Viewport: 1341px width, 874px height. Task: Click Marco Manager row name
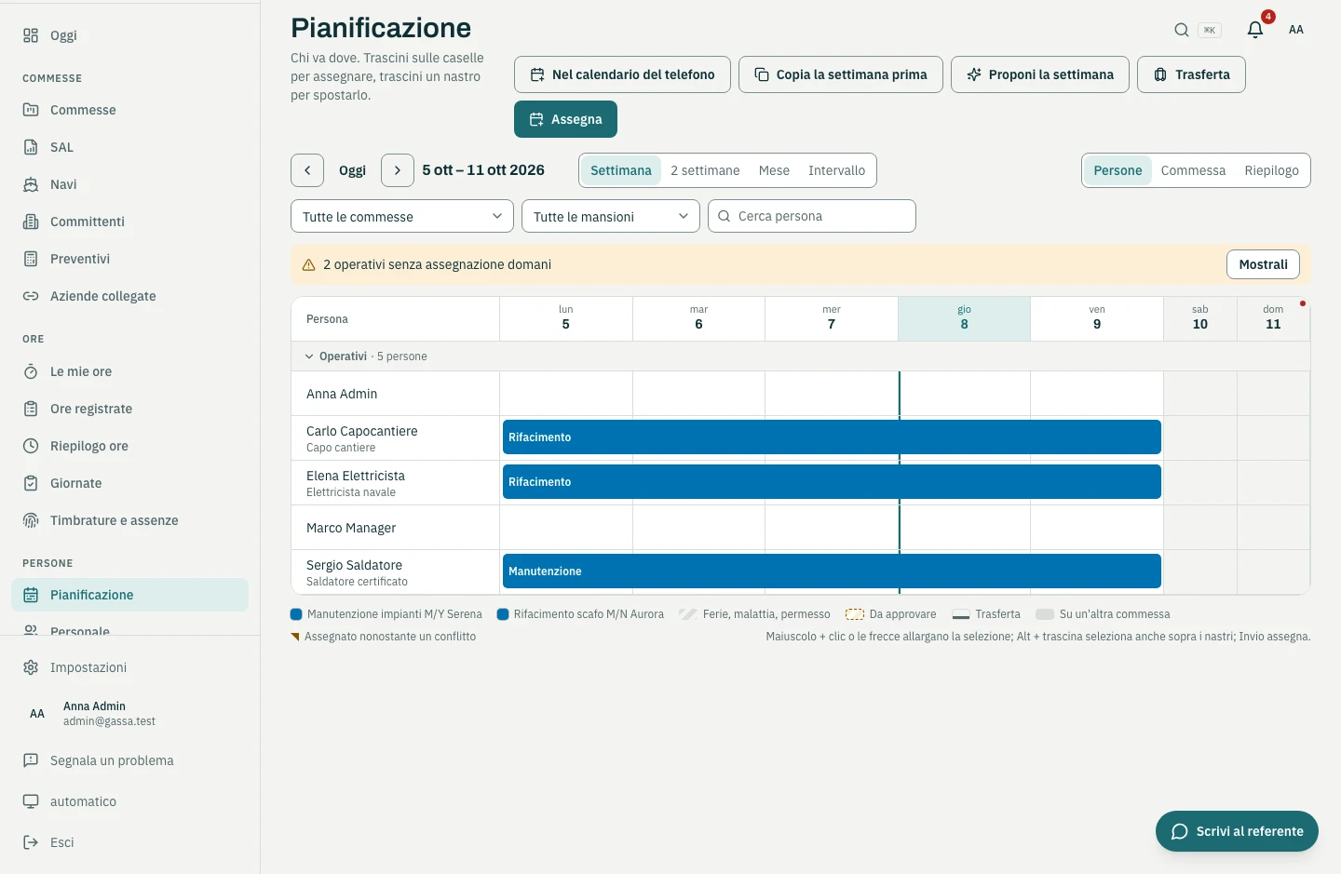pos(351,528)
